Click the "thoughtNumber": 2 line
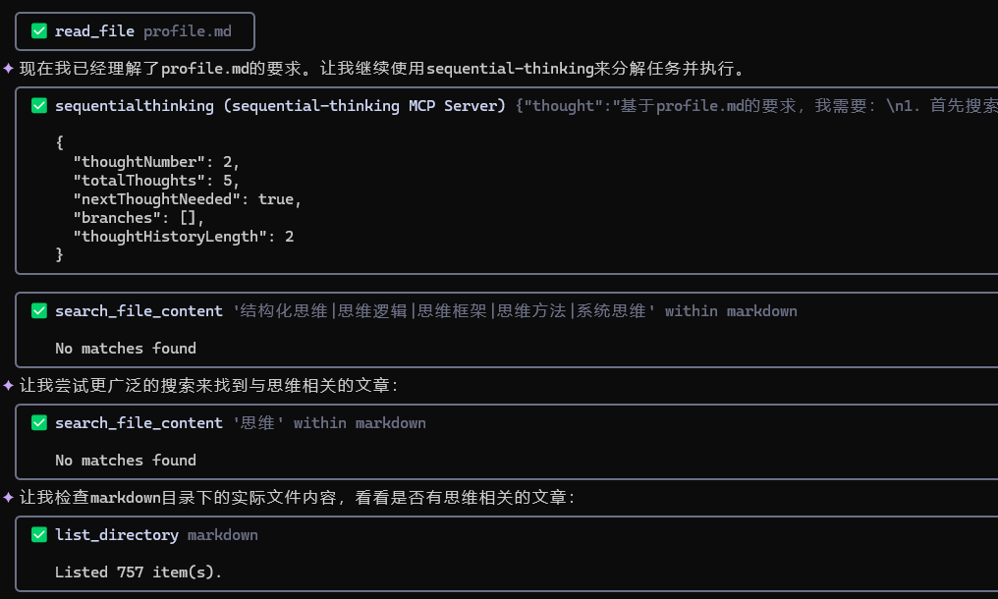 156,162
